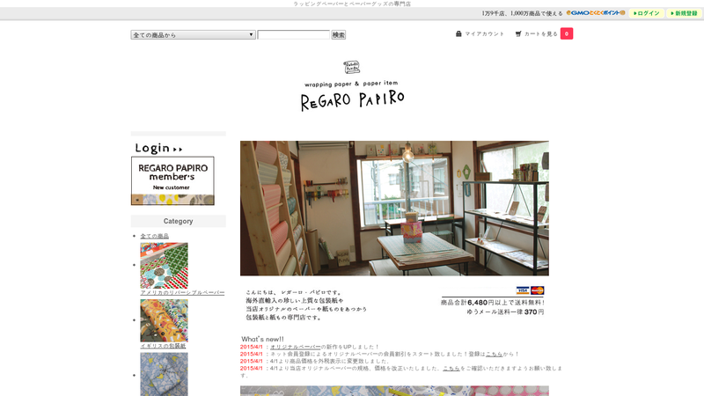Image resolution: width=704 pixels, height=396 pixels.
Task: Click the shopping cart icon
Action: pos(518,33)
